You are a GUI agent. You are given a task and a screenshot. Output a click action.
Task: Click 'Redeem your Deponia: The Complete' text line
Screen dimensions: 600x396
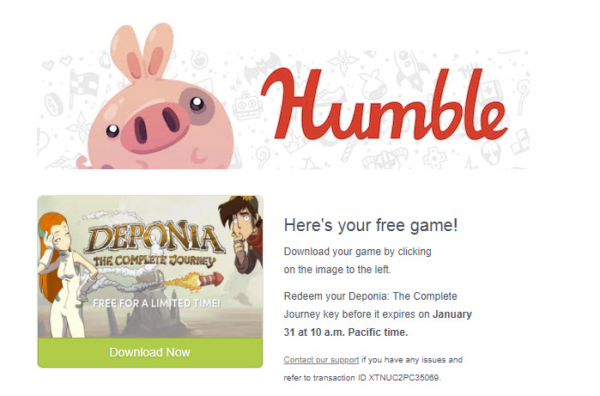tap(371, 296)
